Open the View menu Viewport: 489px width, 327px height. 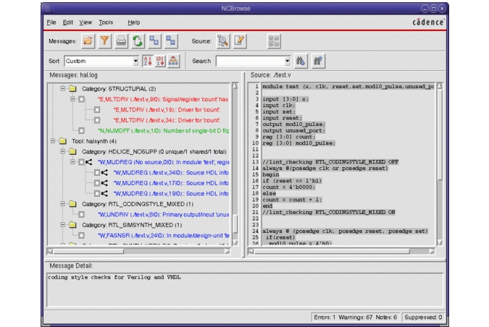pos(85,22)
